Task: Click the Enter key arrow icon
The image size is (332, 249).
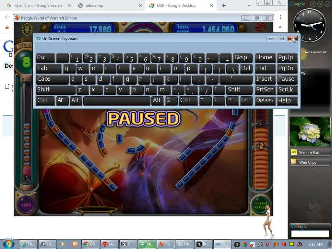Action: [x=236, y=79]
